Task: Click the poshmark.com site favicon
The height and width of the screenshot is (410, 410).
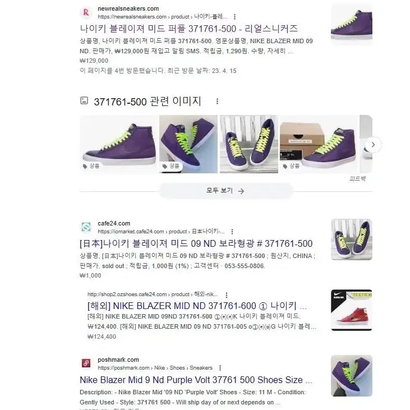Action: click(86, 363)
